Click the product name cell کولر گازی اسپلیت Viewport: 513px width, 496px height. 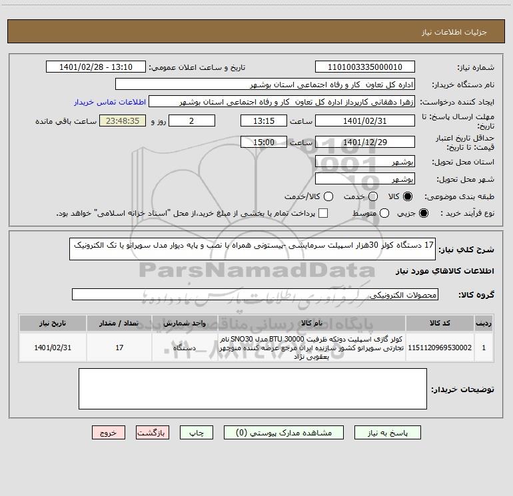tap(312, 348)
